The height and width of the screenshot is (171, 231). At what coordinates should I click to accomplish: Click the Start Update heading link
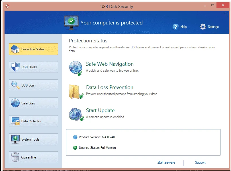tap(100, 110)
